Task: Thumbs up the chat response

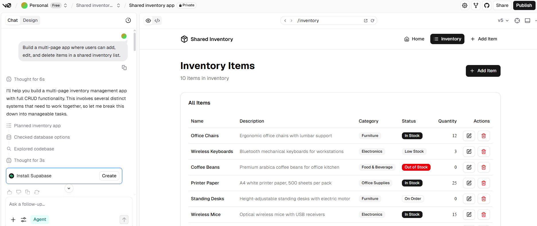Action: (x=9, y=192)
